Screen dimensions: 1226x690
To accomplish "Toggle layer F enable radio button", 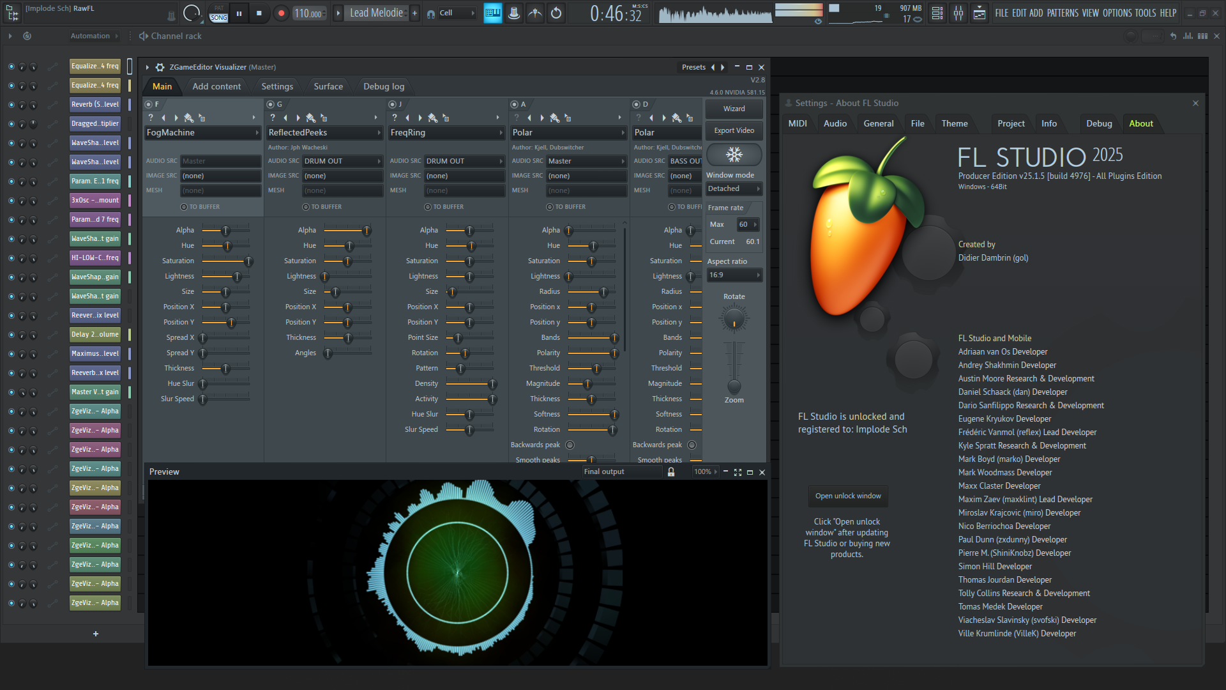I will click(x=149, y=104).
